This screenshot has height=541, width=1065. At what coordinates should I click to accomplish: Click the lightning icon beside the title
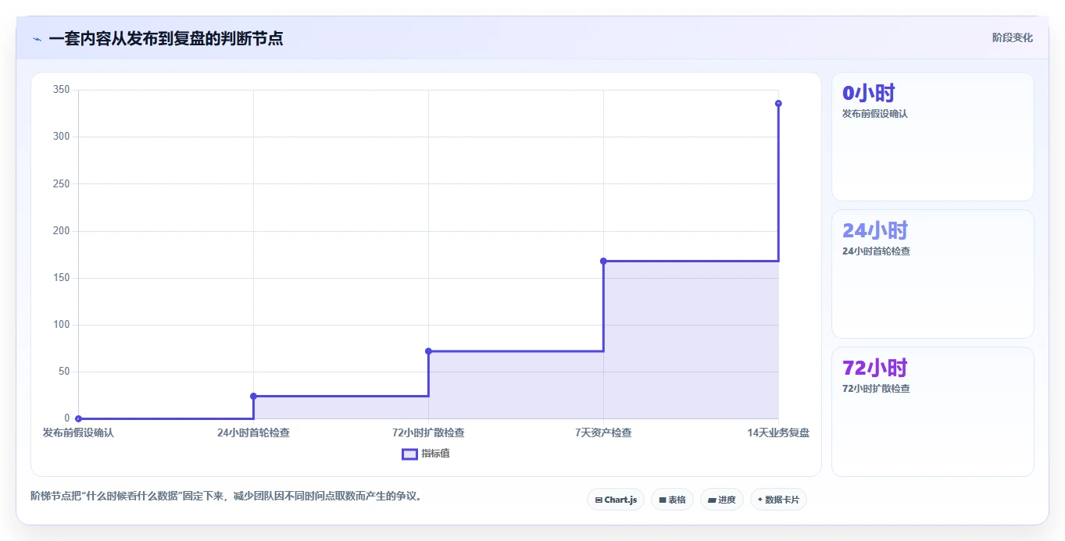click(37, 39)
